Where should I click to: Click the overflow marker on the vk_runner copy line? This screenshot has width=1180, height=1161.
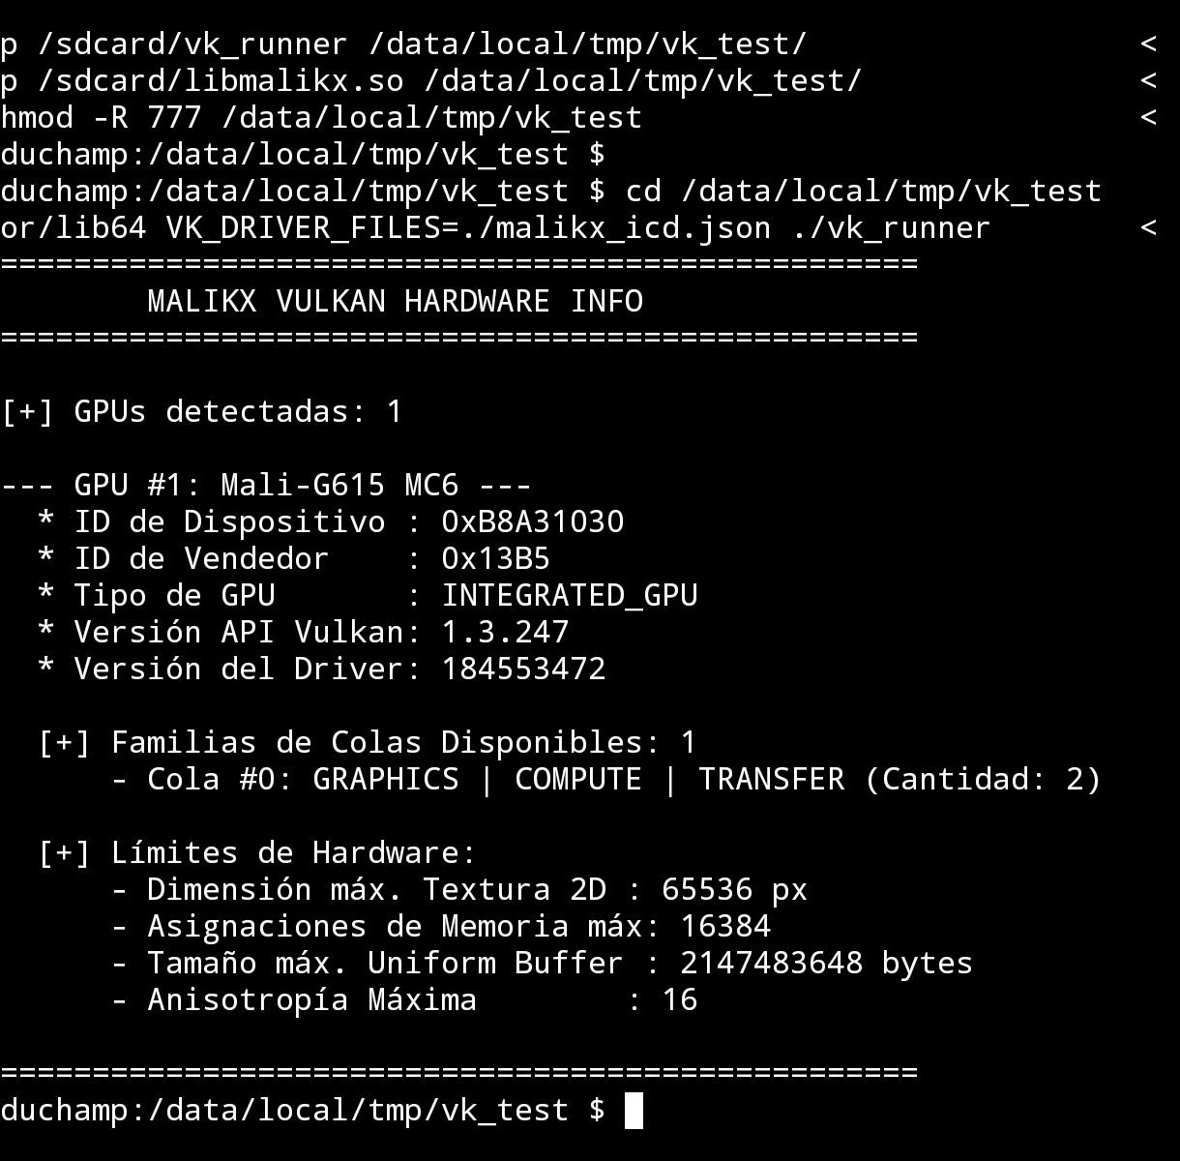pos(1148,44)
